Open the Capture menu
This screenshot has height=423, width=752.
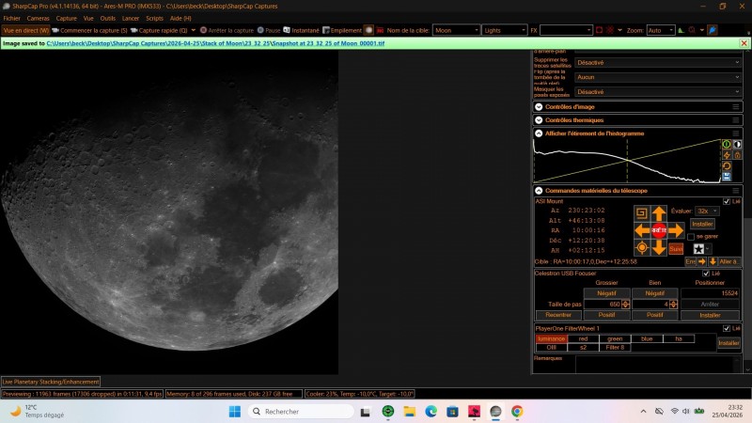pyautogui.click(x=66, y=18)
